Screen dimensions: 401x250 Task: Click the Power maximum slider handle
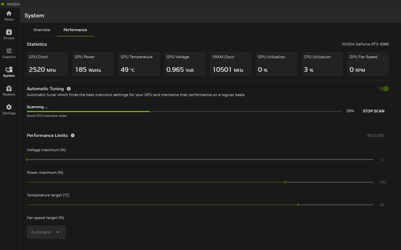pyautogui.click(x=285, y=182)
